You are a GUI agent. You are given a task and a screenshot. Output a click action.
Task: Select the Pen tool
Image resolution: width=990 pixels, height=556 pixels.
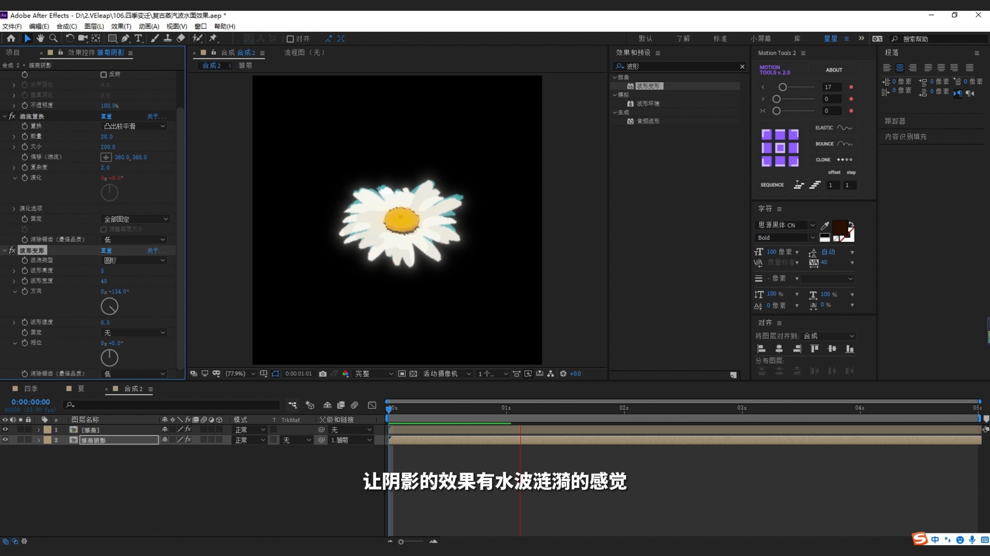(125, 38)
